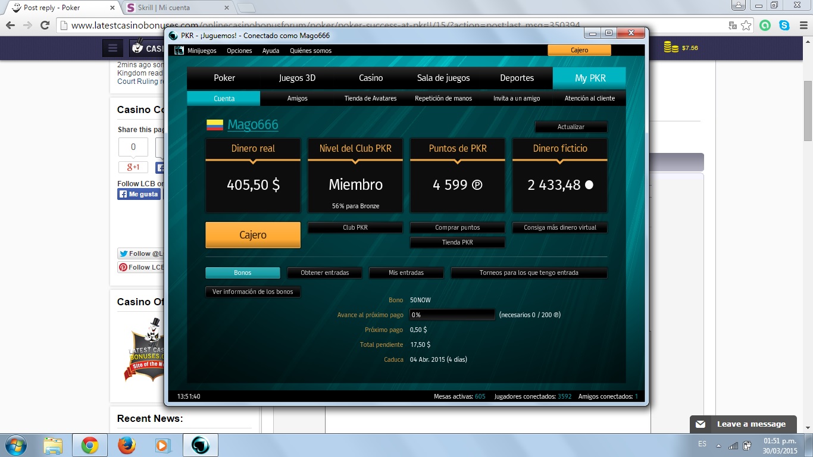Show hidden system tray icons

coord(718,445)
